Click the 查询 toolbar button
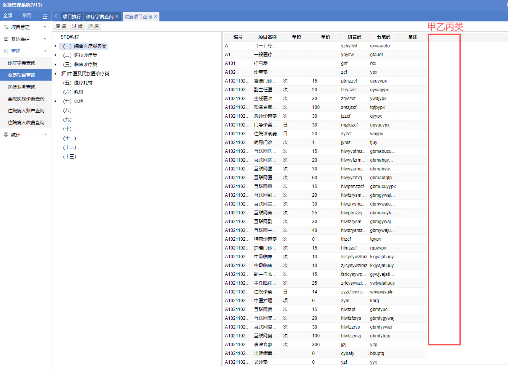The width and height of the screenshot is (508, 371). click(x=61, y=26)
